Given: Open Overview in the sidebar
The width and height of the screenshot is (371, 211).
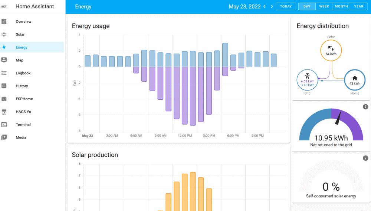Looking at the screenshot, I should pyautogui.click(x=32, y=21).
